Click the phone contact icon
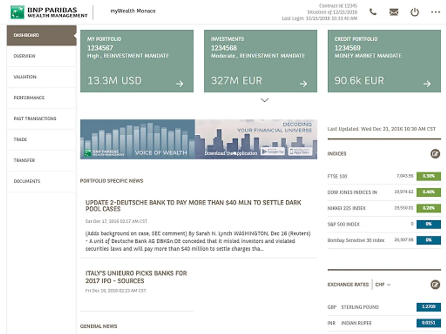 pyautogui.click(x=373, y=12)
